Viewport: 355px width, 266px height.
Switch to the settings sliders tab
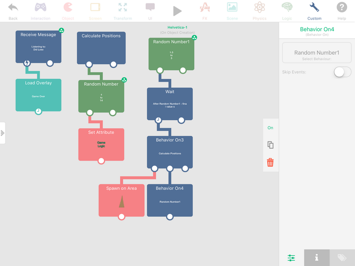(292, 258)
